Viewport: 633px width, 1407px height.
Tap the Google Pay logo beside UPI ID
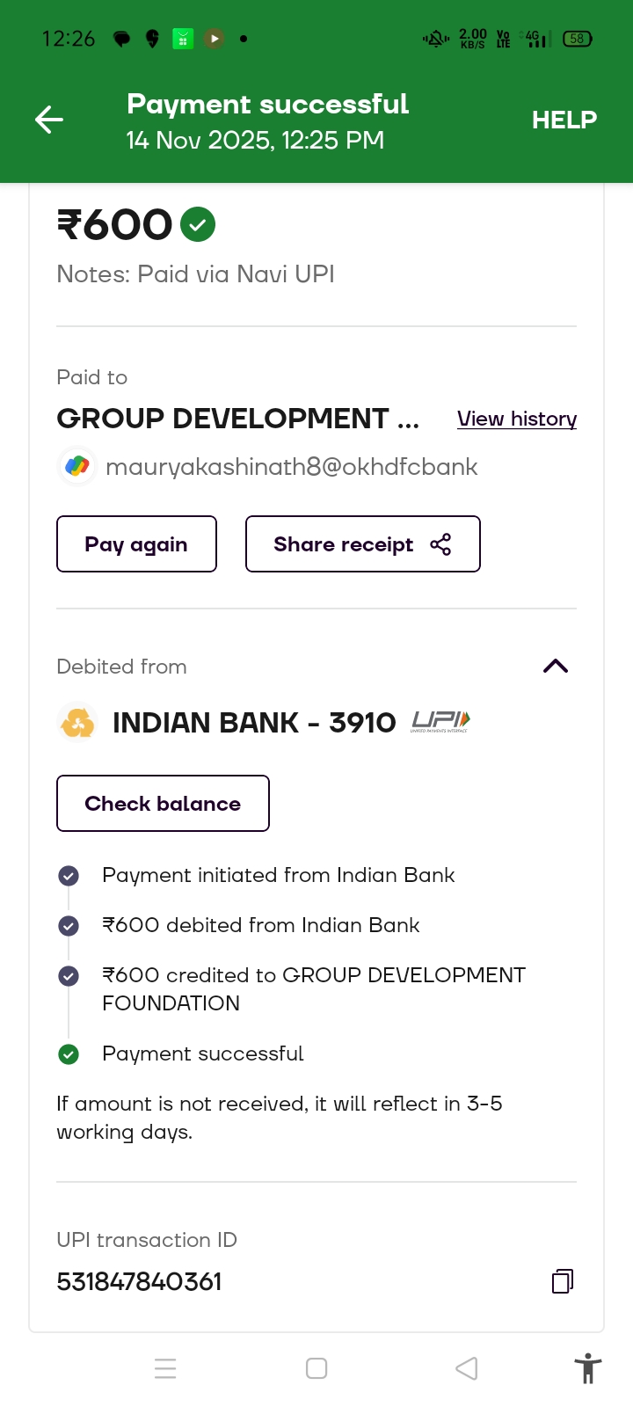tap(77, 466)
